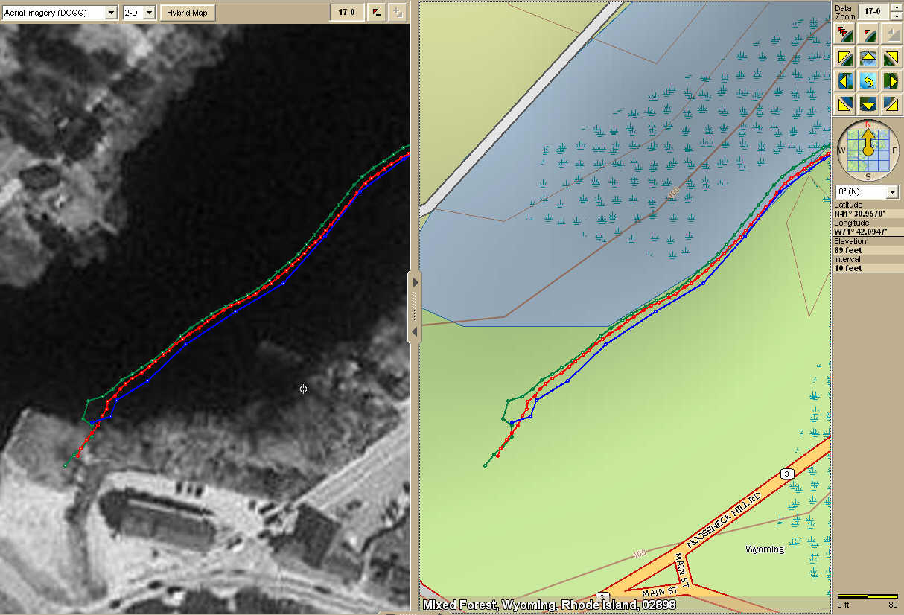Click the zoom-out icon in left pane toolbar
904x615 pixels.
click(378, 13)
